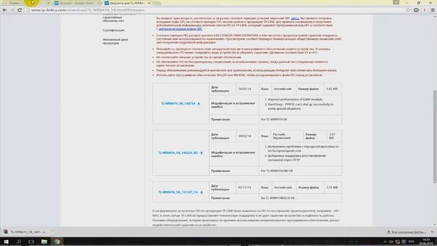Bookmark this page with the star icon
Image resolution: width=437 pixels, height=246 pixels.
pyautogui.click(x=408, y=10)
